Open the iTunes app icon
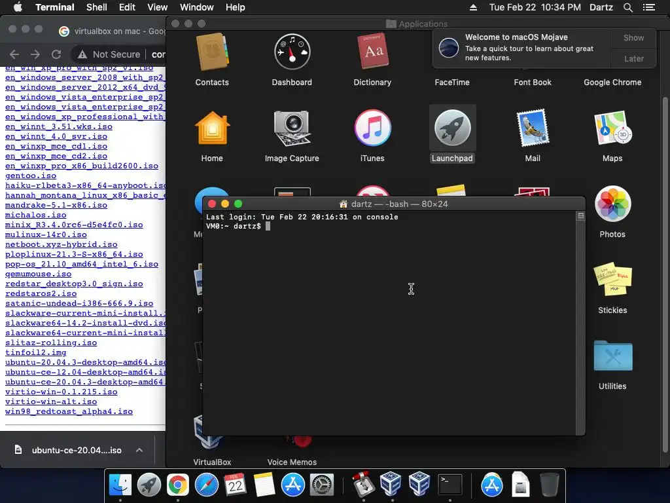670x503 pixels. coord(372,128)
